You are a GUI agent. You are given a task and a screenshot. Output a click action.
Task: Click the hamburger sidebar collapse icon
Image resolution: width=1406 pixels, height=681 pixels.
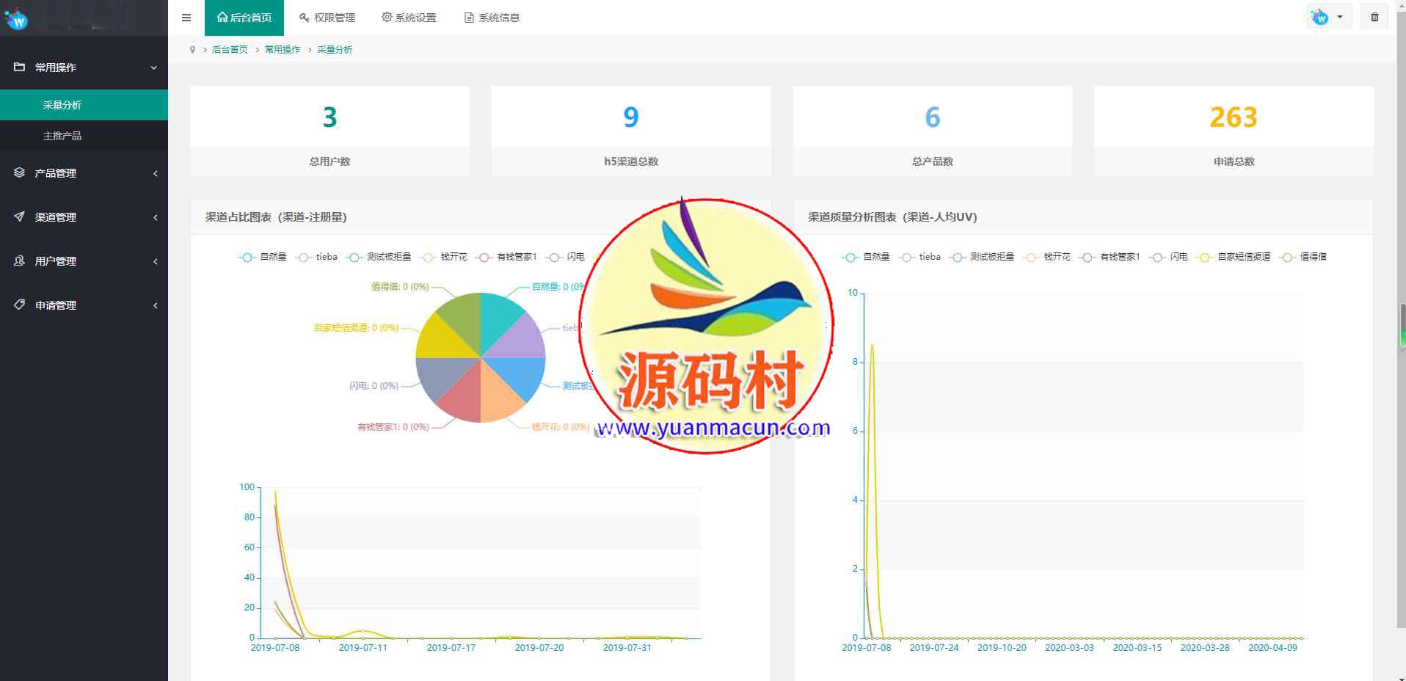pyautogui.click(x=186, y=18)
